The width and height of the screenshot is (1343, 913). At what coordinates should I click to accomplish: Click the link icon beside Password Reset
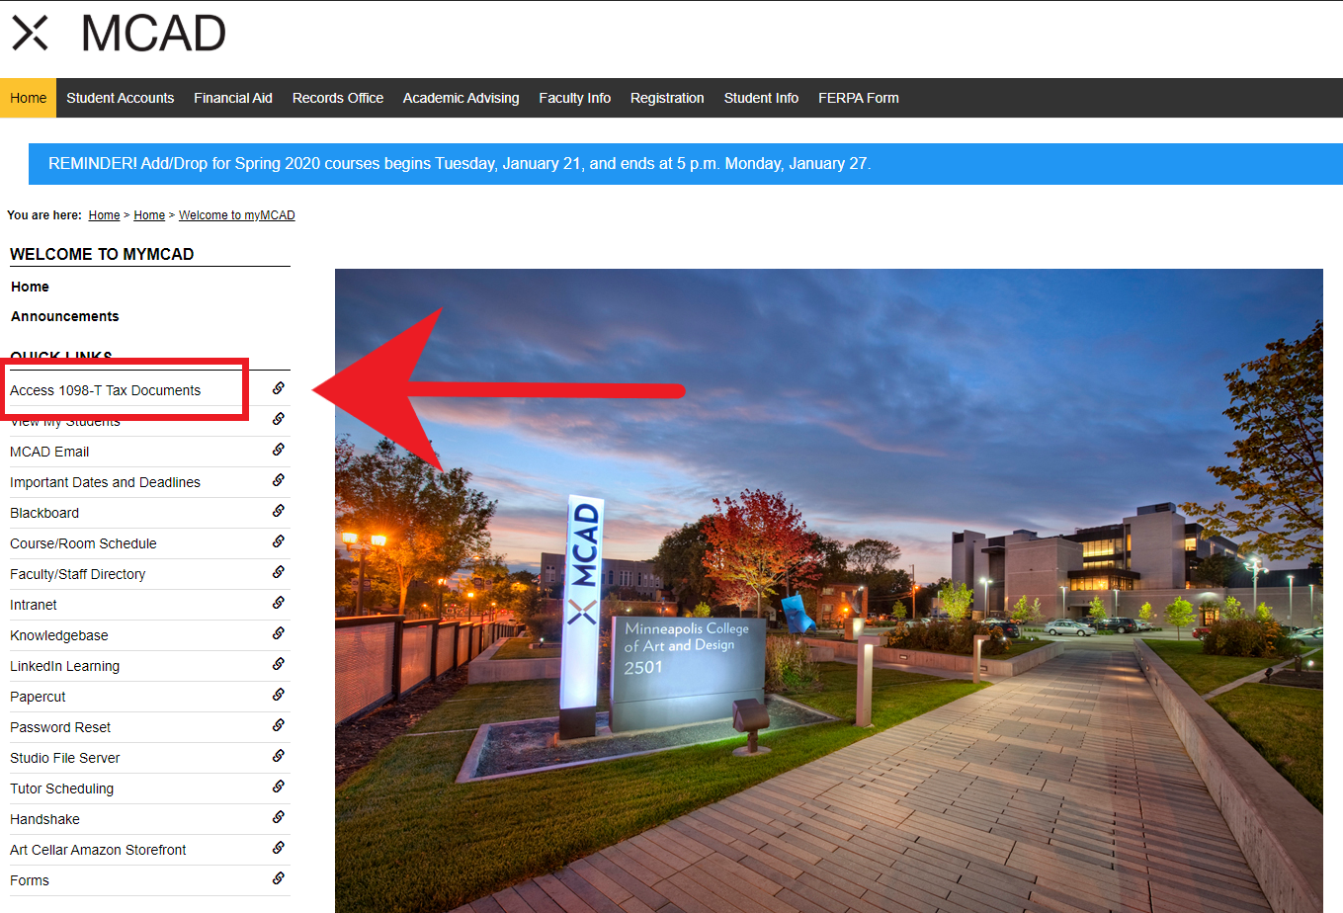tap(279, 725)
